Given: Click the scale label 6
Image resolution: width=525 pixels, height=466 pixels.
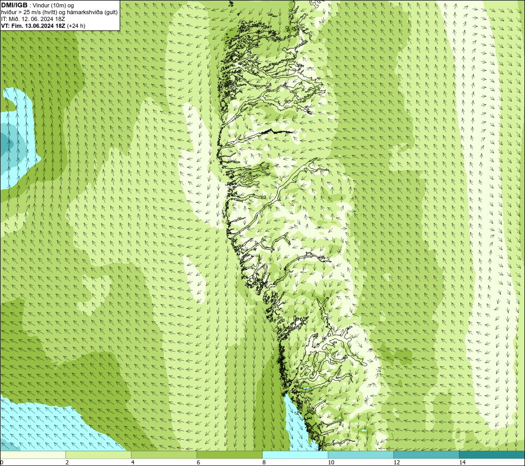Looking at the screenshot, I should (x=198, y=462).
